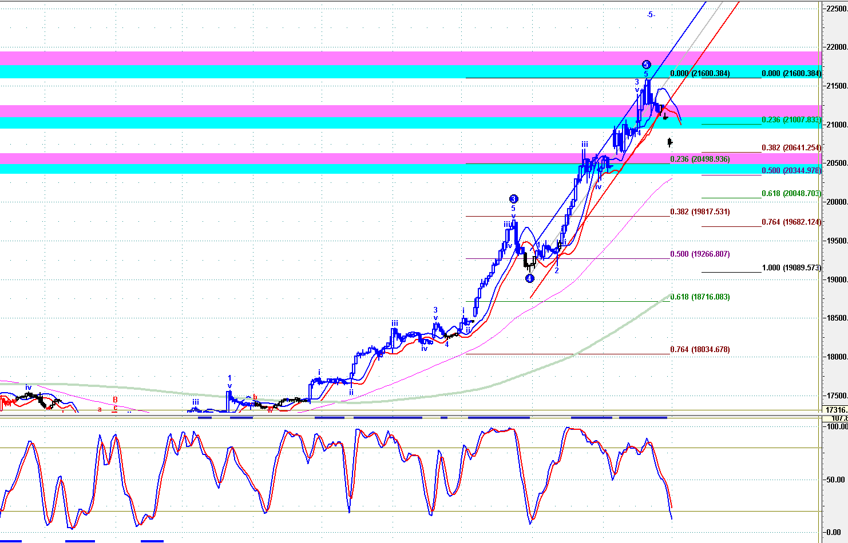
Task: Select the 18000 price axis label
Action: coord(836,357)
